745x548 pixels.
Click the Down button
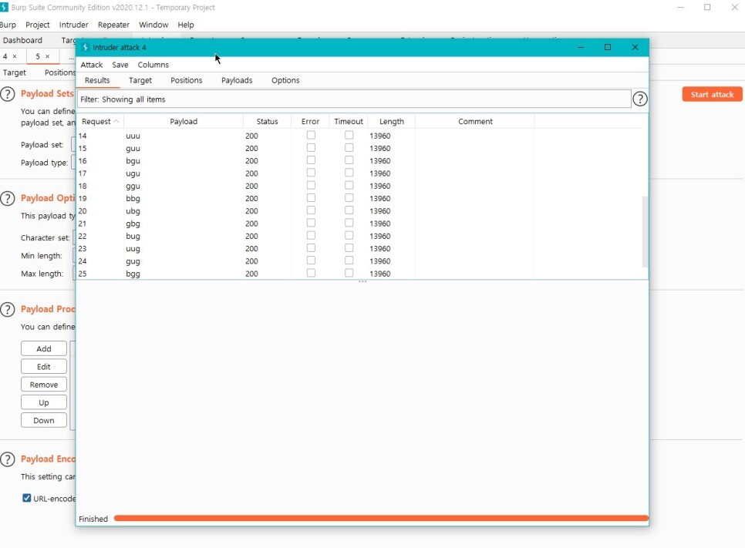click(x=44, y=420)
